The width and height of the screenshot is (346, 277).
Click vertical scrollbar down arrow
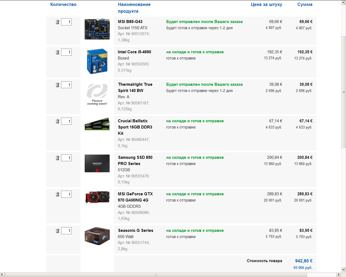tap(344, 270)
